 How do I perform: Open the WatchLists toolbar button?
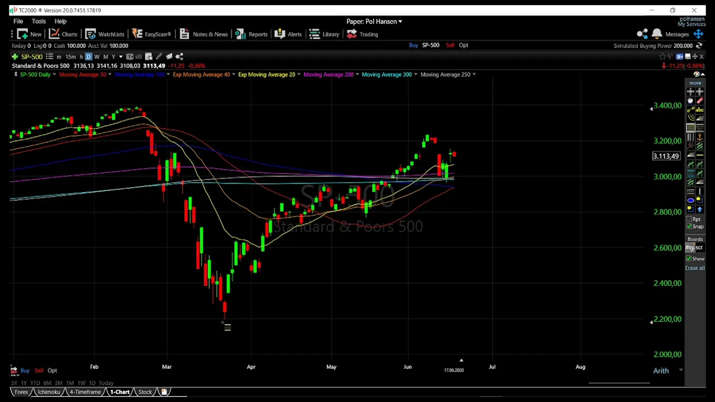tap(105, 34)
